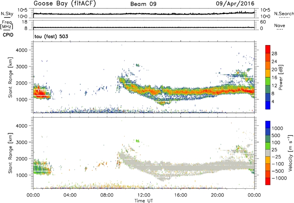Click the Slant Range label of velocity panel
The height and width of the screenshot is (203, 294).
pyautogui.click(x=10, y=153)
